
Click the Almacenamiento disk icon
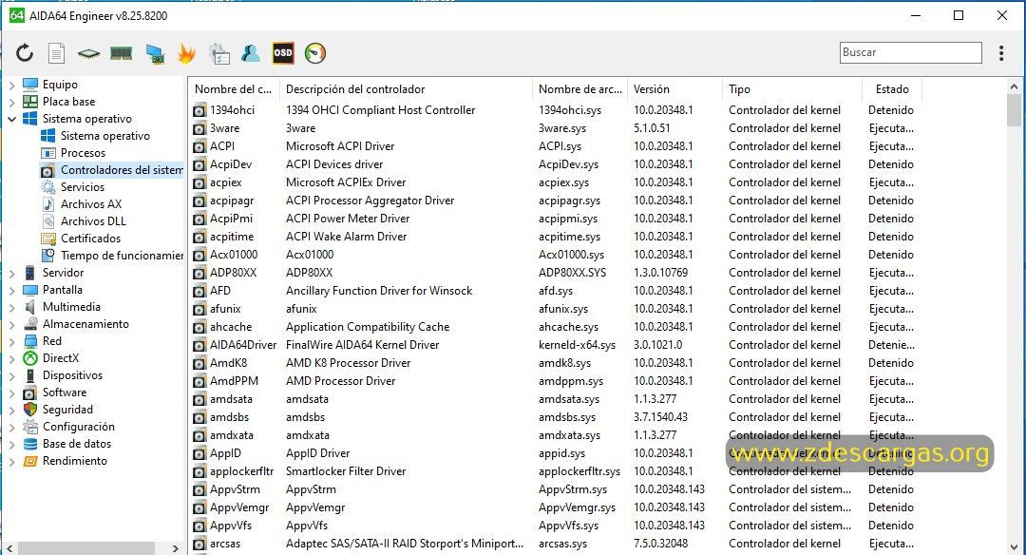pos(30,324)
